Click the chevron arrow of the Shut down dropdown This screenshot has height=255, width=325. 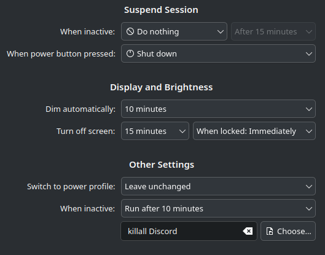(x=309, y=54)
